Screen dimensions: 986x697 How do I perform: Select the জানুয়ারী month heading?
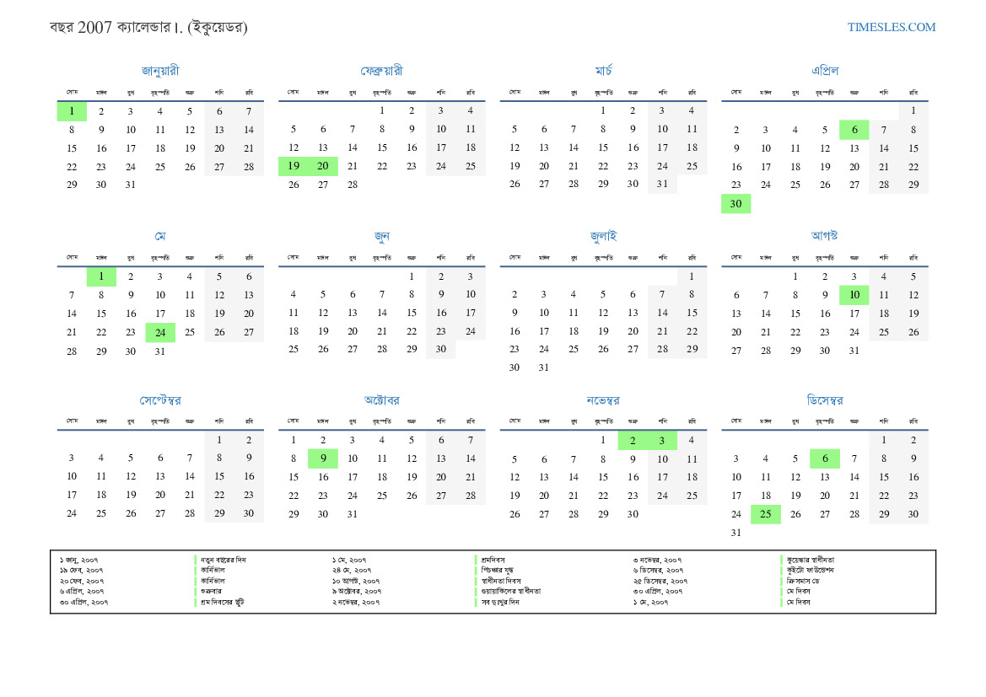[x=160, y=71]
